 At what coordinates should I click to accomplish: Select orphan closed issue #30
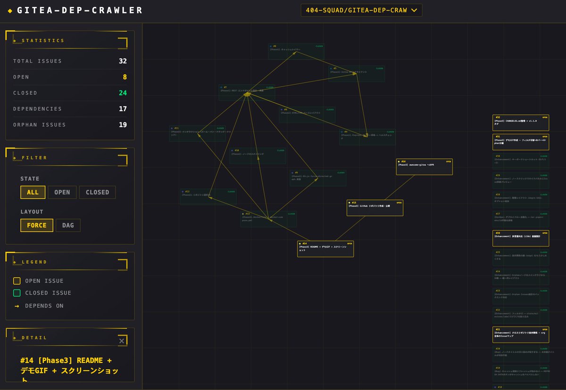coord(521,161)
